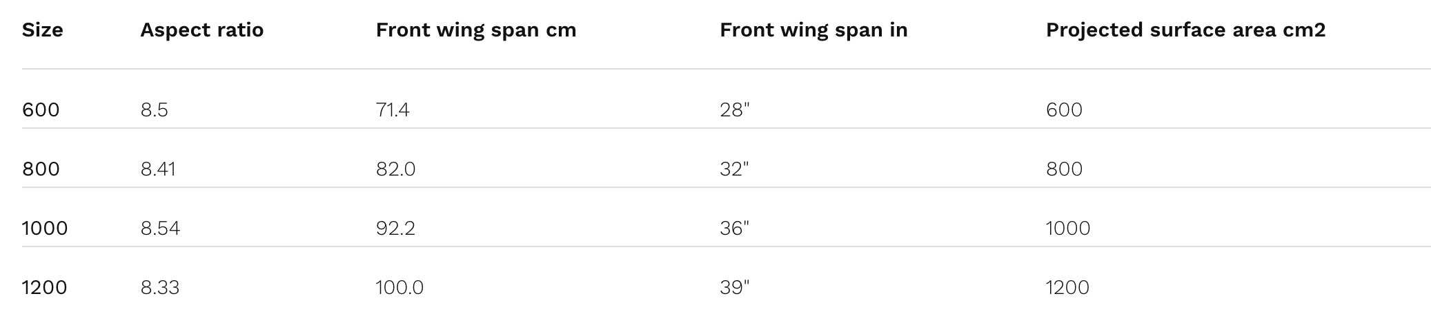Click aspect ratio value 8.41
Screen dimensions: 1431x336
(x=158, y=169)
